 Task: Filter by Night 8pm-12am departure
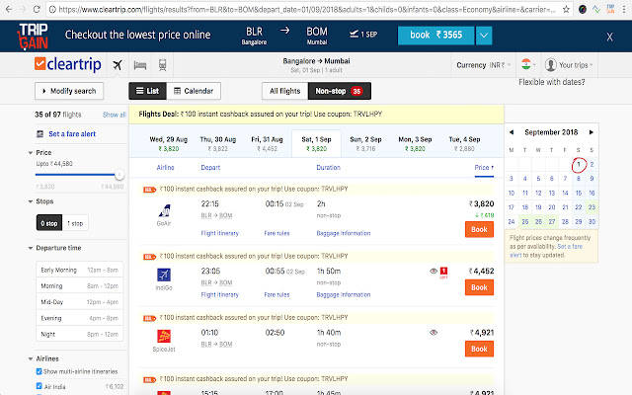79,334
